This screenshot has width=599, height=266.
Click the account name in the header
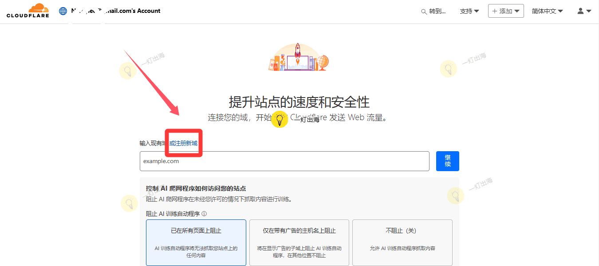tap(115, 11)
